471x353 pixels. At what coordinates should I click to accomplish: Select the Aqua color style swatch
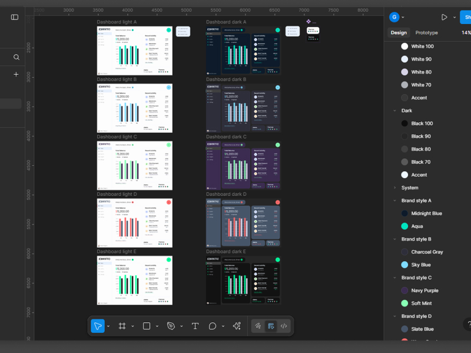(404, 227)
